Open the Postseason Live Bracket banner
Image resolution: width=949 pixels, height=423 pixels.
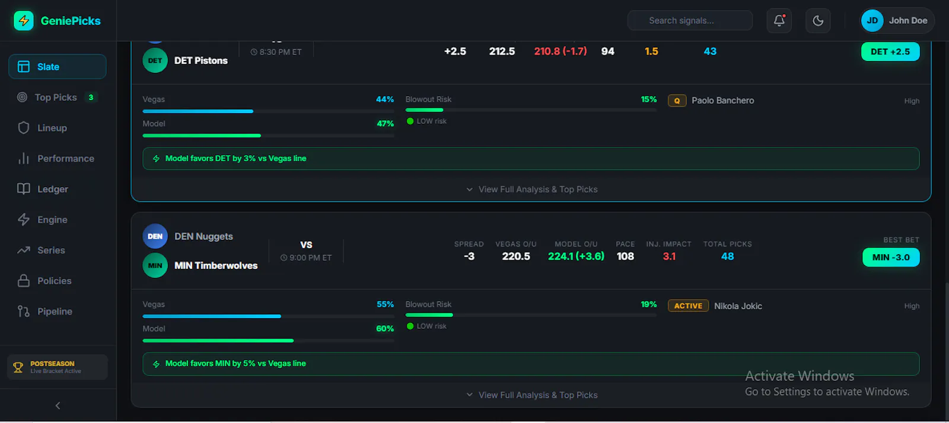58,367
